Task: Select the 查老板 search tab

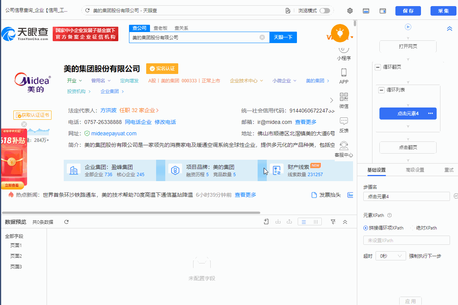Action: point(161,28)
